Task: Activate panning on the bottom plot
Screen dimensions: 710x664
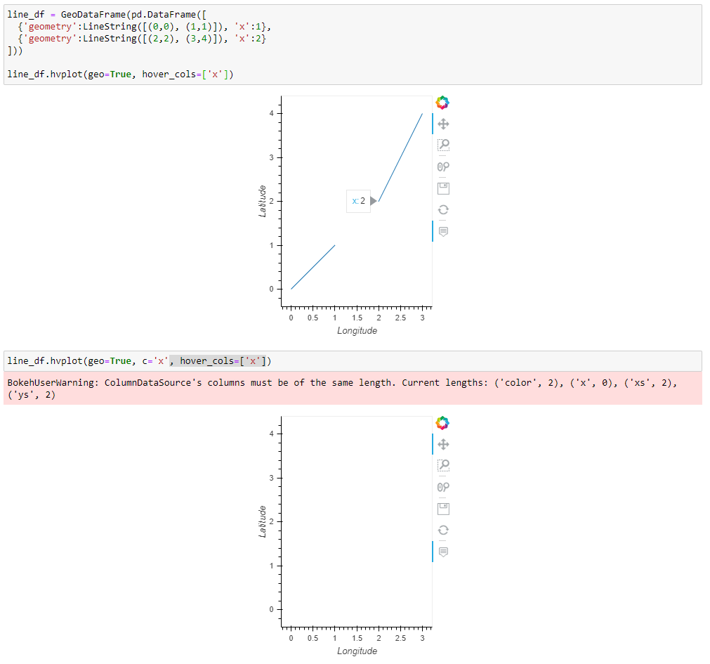Action: click(442, 444)
